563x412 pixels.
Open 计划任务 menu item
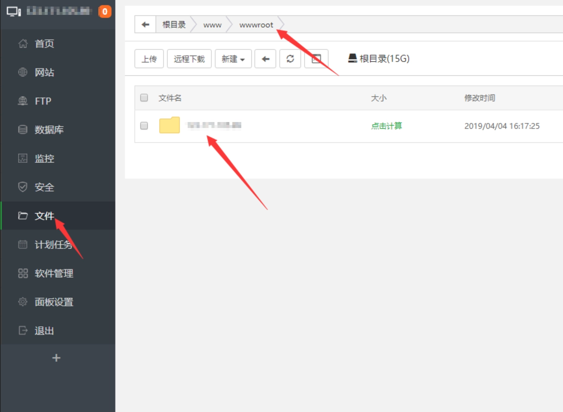pyautogui.click(x=54, y=244)
